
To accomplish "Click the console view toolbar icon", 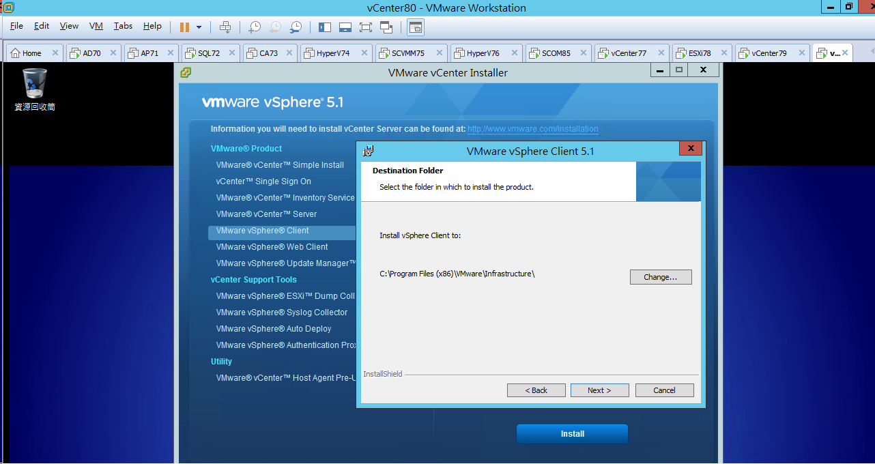I will (416, 27).
